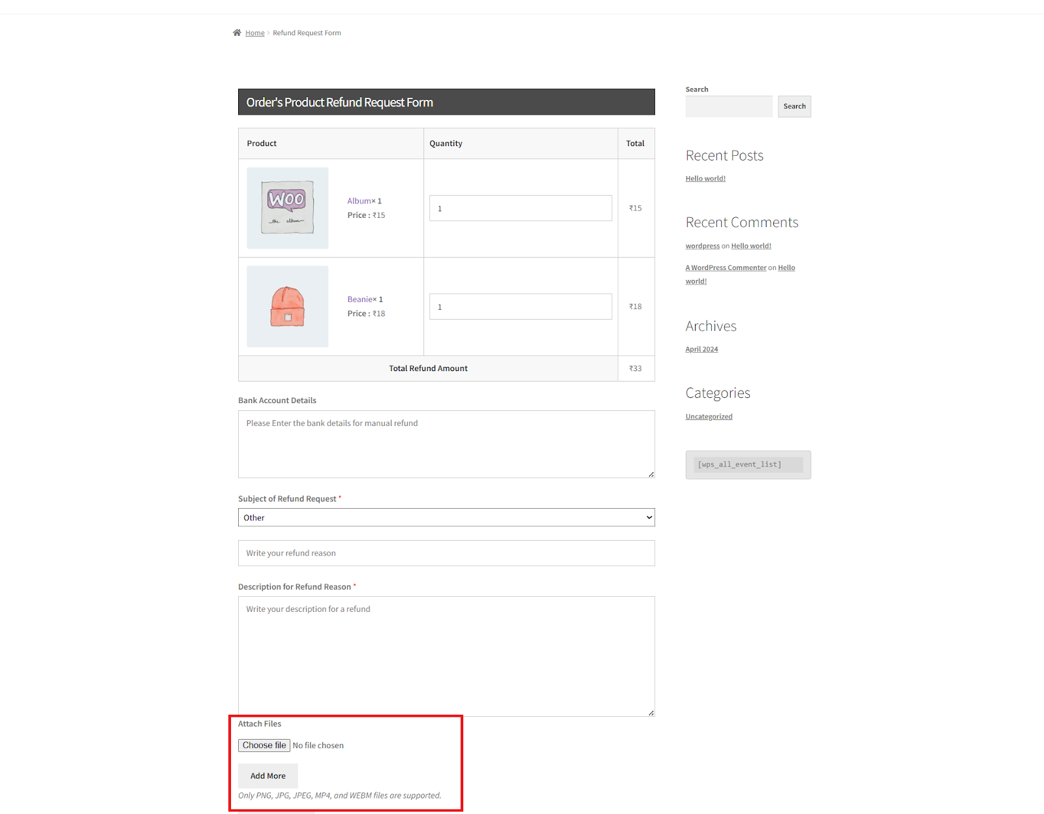Open the A WordPress Commenter link
Image resolution: width=1044 pixels, height=814 pixels.
click(726, 267)
